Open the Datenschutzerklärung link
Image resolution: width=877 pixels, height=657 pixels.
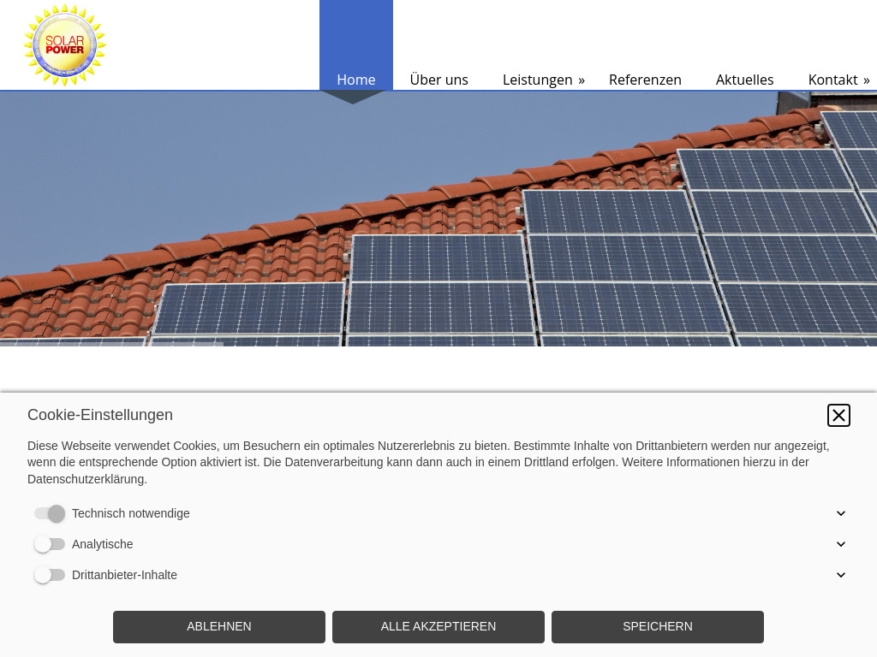[x=86, y=479]
